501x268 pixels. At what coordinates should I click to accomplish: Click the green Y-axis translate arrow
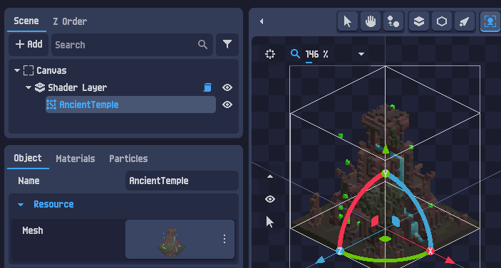coord(386,149)
